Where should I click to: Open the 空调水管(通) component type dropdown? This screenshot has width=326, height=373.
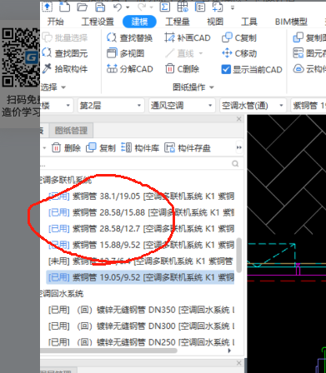[x=253, y=106]
